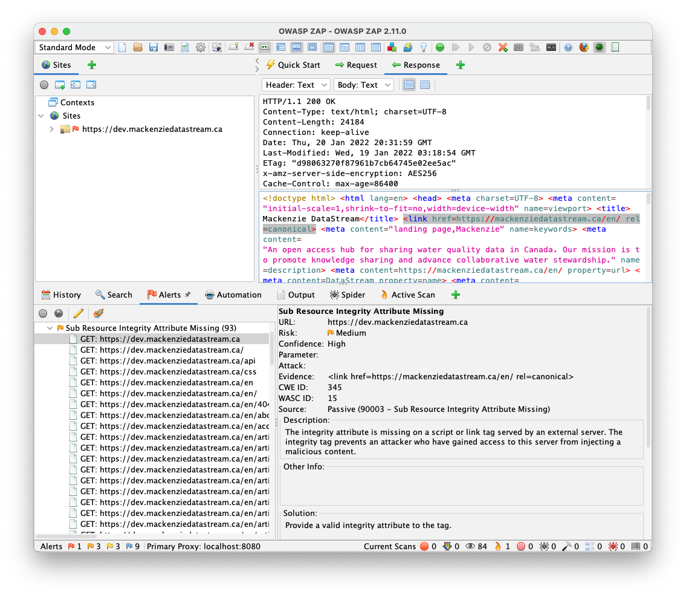Select combined header and body display view
Image resolution: width=686 pixels, height=597 pixels.
pyautogui.click(x=409, y=85)
